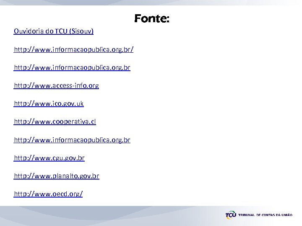Image resolution: width=302 pixels, height=226 pixels.
Task: Open informacaopublica.org.br link just below cooperativa.cl
Action: [x=72, y=140]
